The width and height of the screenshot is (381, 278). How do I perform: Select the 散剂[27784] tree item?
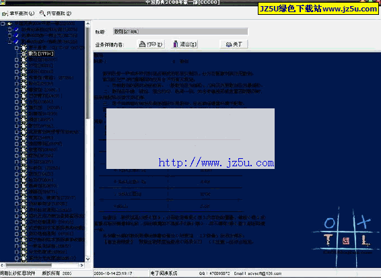(x=40, y=53)
